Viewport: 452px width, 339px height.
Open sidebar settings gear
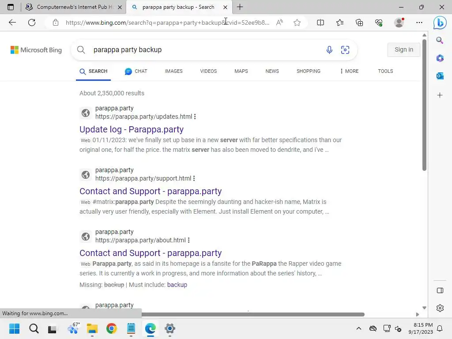click(x=440, y=308)
